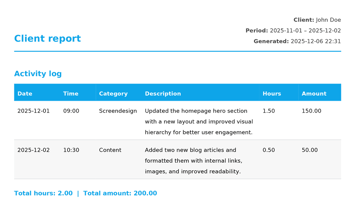350x219 pixels.
Task: Click the Total amount 200.00 text
Action: pos(120,193)
